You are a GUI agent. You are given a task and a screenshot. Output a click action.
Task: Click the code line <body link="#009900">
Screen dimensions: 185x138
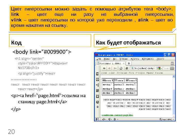coord(42,52)
